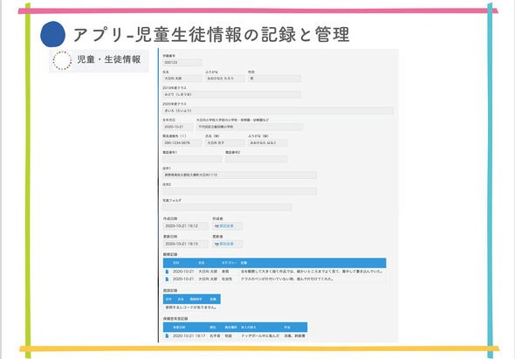Click the 2020 class field
Image resolution: width=515 pixels, height=359 pixels.
pyautogui.click(x=278, y=111)
